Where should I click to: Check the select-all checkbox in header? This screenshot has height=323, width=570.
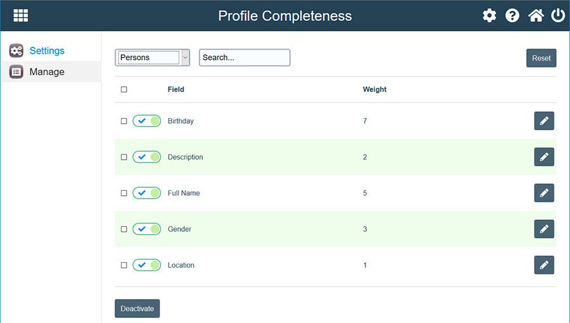(x=124, y=90)
